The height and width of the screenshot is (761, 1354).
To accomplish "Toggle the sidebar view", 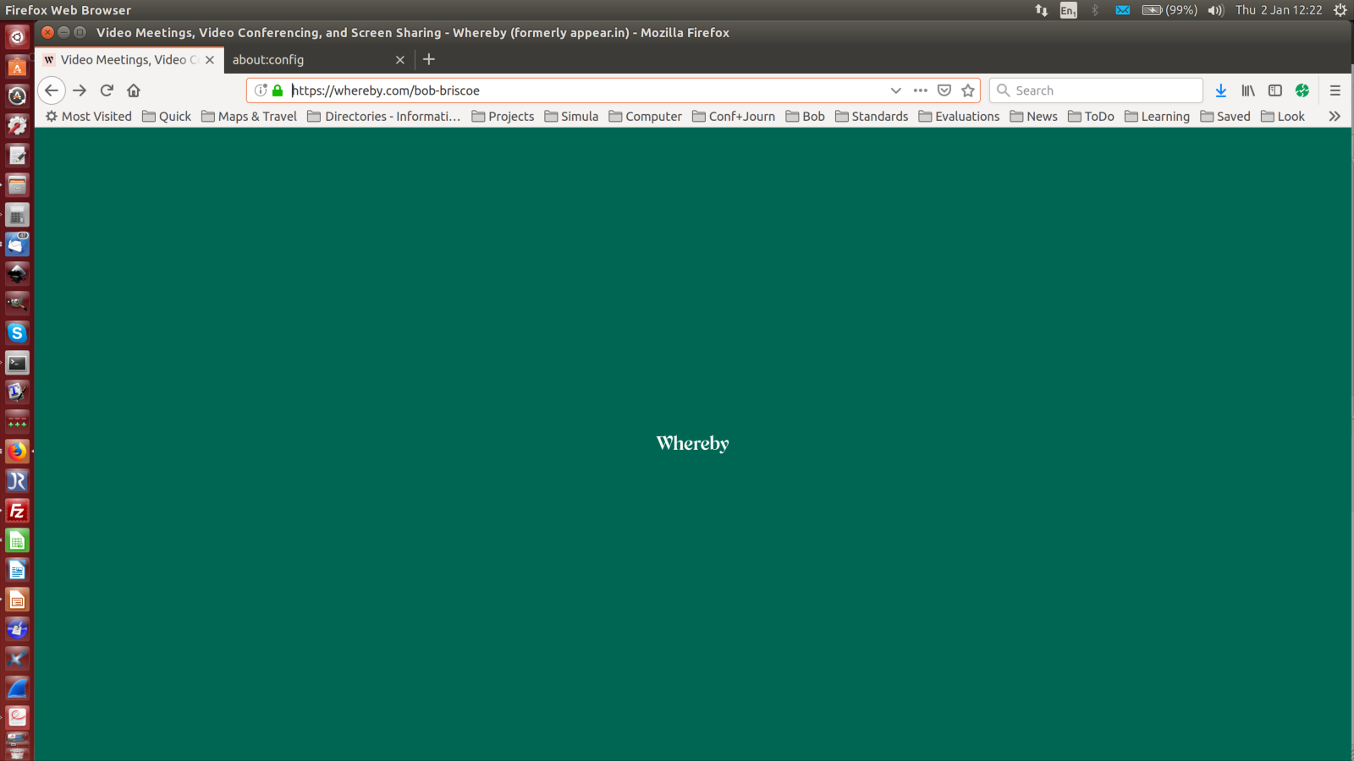I will click(x=1275, y=90).
